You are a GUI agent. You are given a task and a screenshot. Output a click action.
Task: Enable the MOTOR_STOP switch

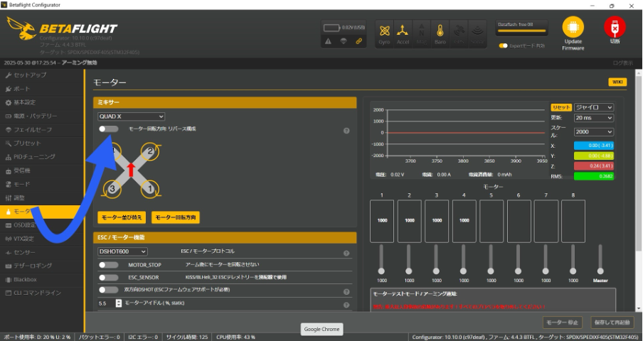(109, 265)
